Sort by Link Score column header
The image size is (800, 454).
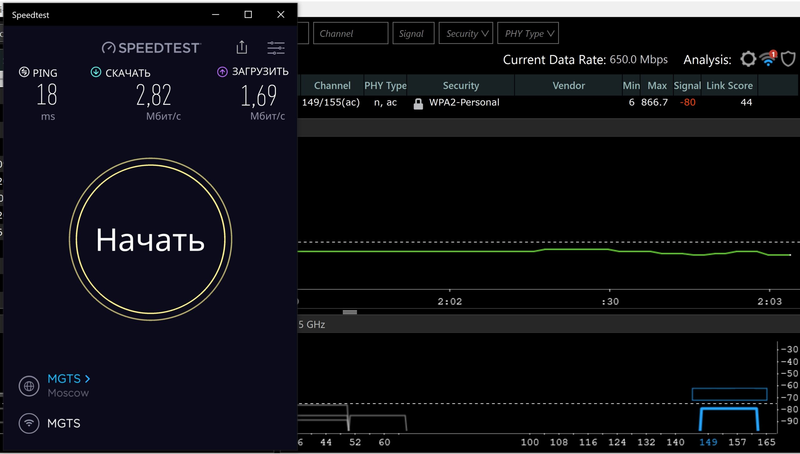coord(729,85)
